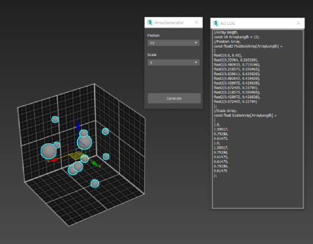Select the green Y-axis gizmo arrow
The width and height of the screenshot is (313, 244).
point(95,164)
